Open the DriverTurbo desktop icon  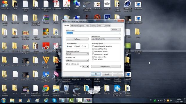coord(5,5)
